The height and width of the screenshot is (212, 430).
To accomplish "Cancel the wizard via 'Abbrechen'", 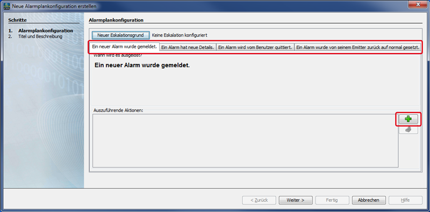I will [x=369, y=200].
